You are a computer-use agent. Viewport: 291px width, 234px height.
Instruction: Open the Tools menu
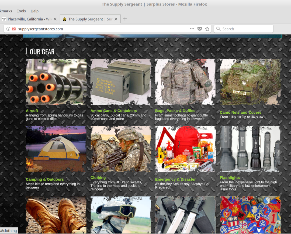21,11
